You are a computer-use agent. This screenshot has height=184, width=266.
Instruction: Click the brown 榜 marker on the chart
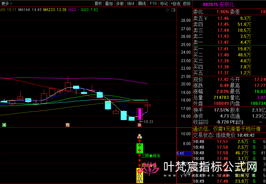pyautogui.click(x=67, y=125)
